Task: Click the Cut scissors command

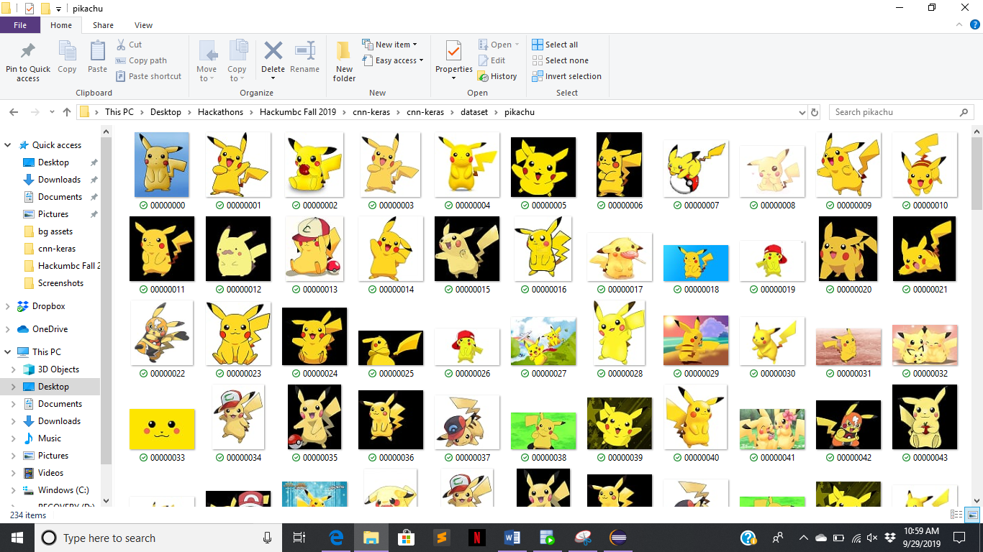Action: point(130,45)
